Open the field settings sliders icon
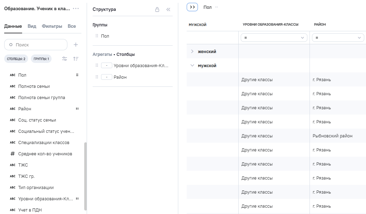The width and height of the screenshot is (366, 214). [x=65, y=59]
